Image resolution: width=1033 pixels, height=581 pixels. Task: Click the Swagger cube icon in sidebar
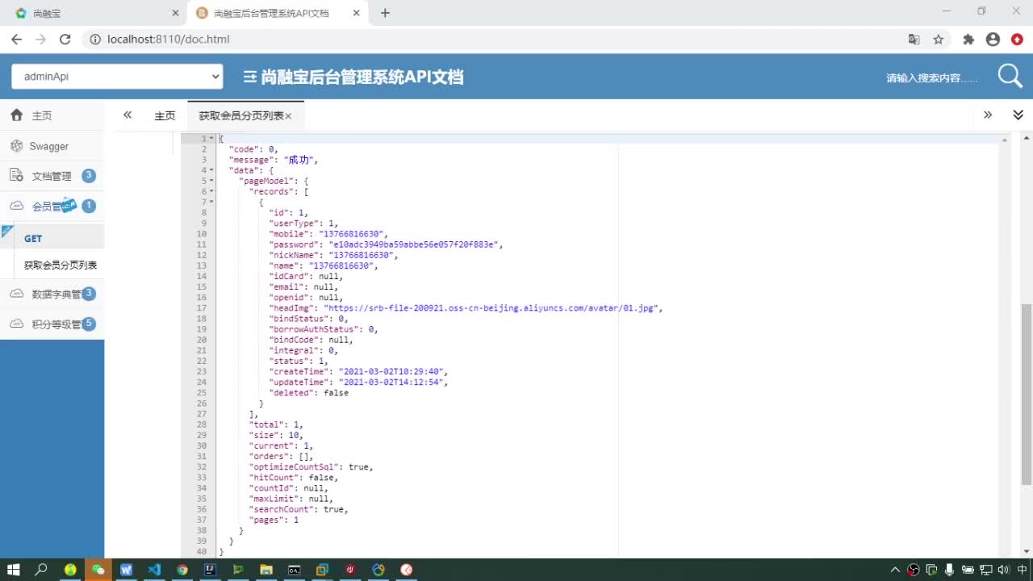(16, 146)
